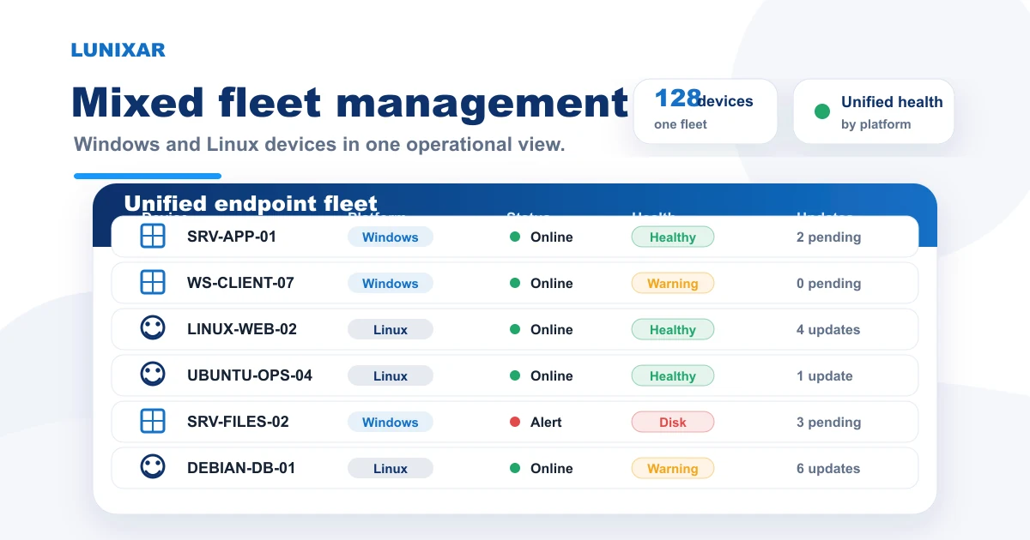Click the 'Unified endpoint fleet' panel title
Screen dimensions: 1030x540
coord(251,204)
